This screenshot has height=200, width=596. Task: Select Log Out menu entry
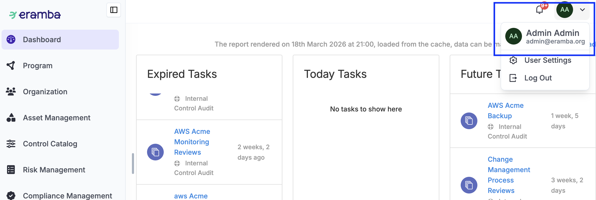538,78
